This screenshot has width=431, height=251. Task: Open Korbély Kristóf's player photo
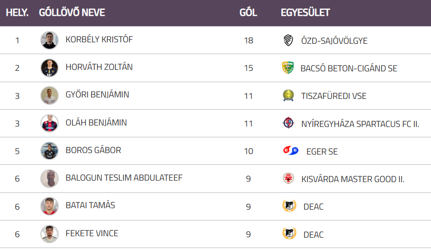[x=49, y=40]
